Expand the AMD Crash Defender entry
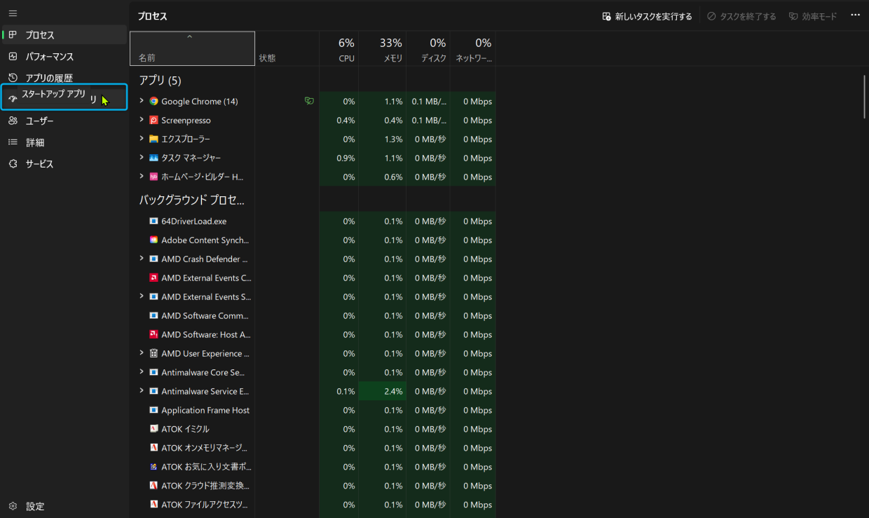The image size is (869, 518). point(142,259)
